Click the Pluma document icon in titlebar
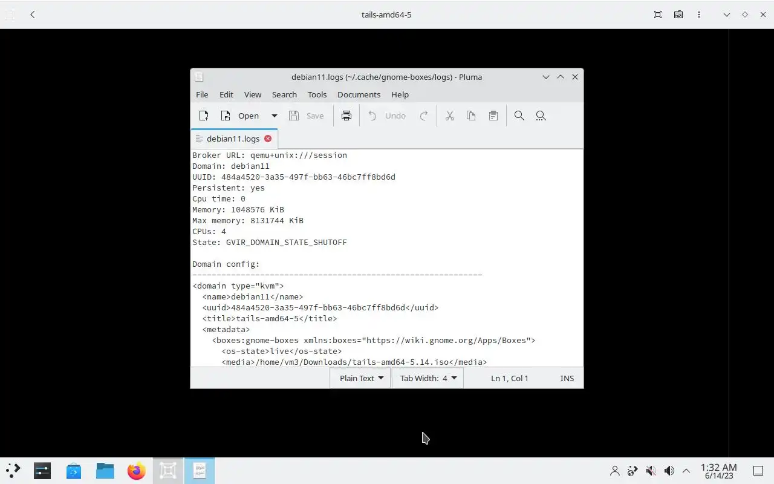This screenshot has width=774, height=484. pos(199,77)
